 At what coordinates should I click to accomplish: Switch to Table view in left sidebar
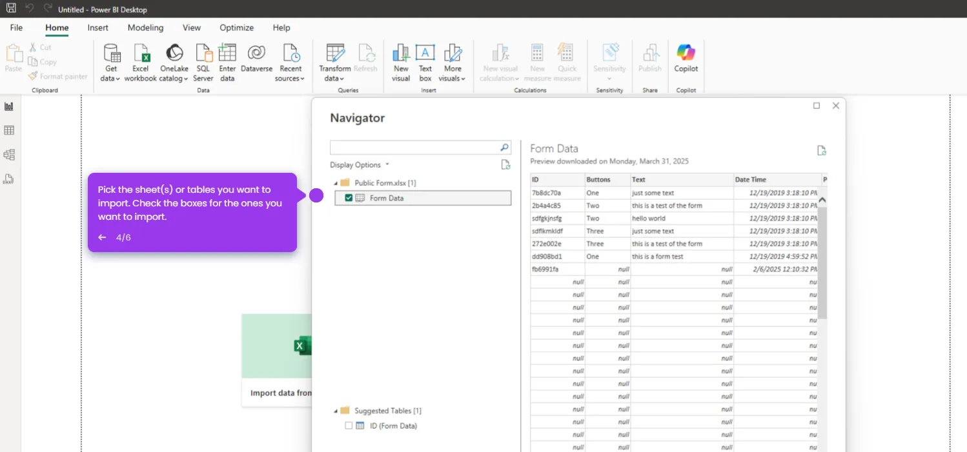[x=9, y=130]
